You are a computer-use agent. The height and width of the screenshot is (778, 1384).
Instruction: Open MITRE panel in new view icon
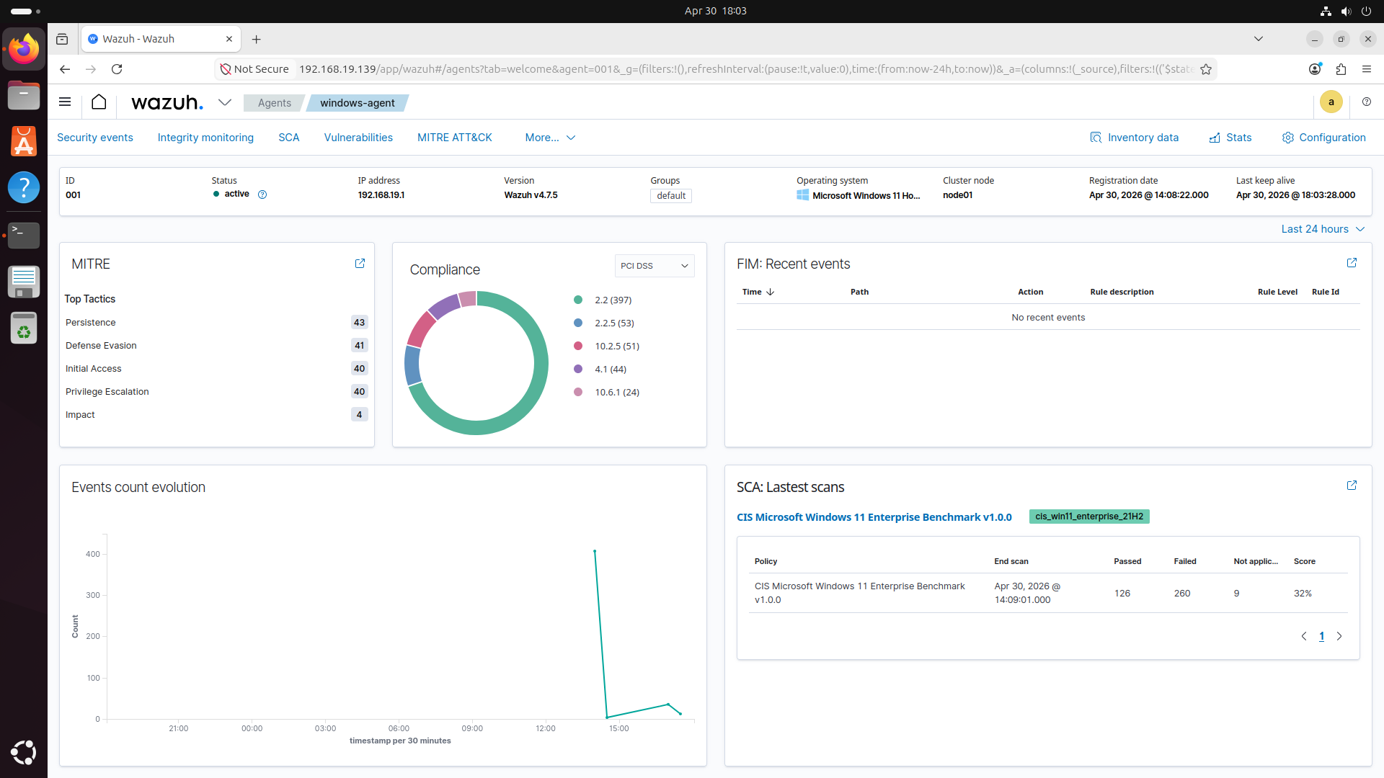360,264
